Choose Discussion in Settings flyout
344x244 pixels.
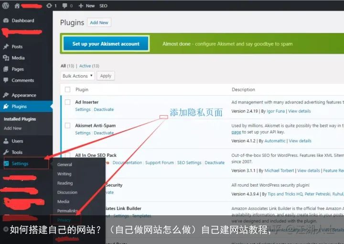tap(67, 192)
